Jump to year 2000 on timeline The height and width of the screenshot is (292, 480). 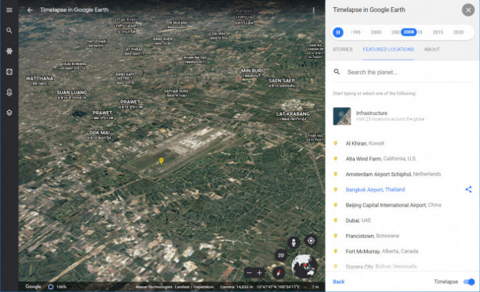[376, 32]
